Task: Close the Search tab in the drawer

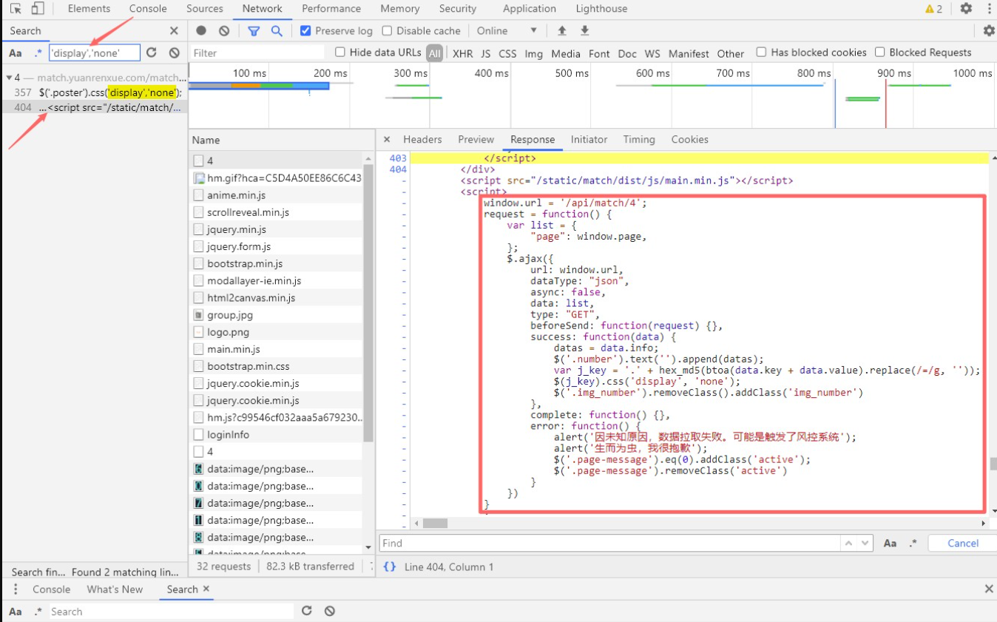Action: [206, 589]
